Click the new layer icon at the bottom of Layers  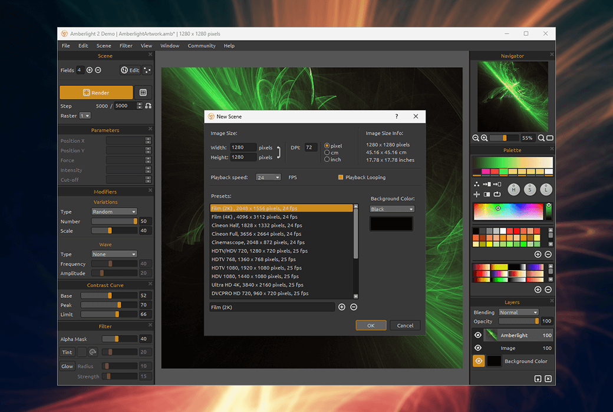tap(538, 379)
